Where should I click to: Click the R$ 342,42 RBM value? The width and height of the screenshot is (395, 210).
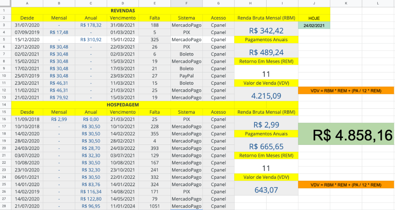pyautogui.click(x=266, y=31)
